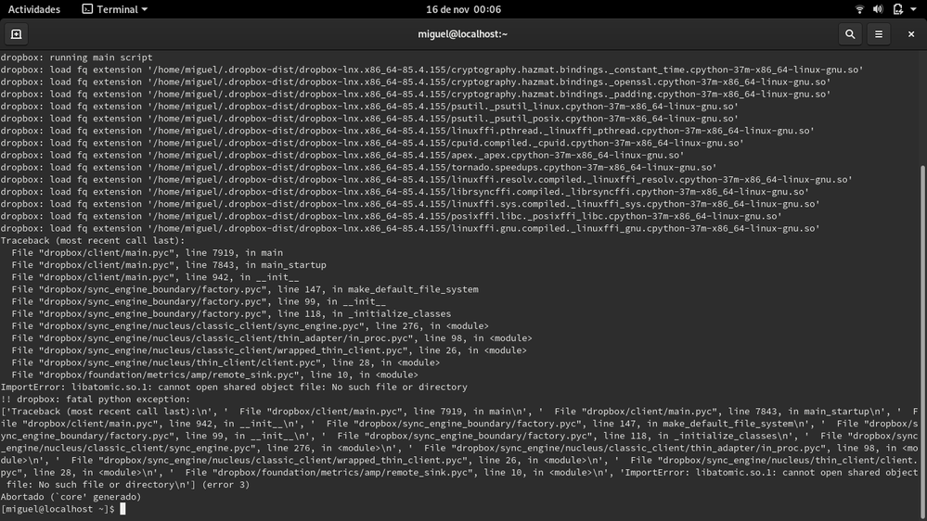Click the _linuxffi_sys extension load line
Viewport: 927px width, 521px height.
pyautogui.click(x=410, y=204)
